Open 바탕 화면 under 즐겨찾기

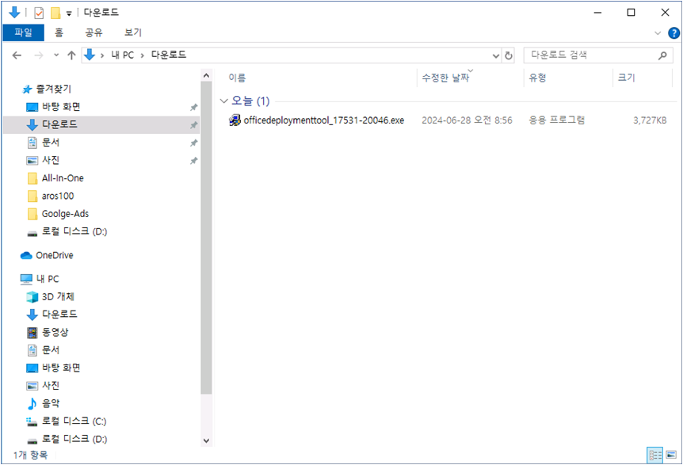[x=61, y=107]
